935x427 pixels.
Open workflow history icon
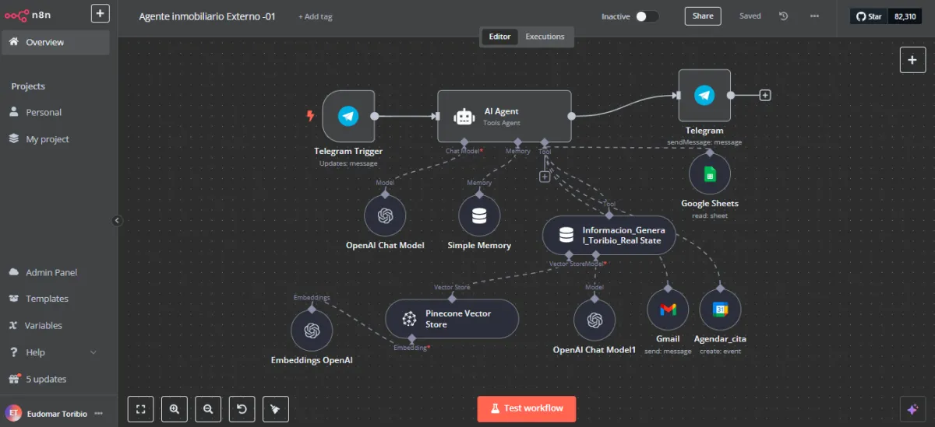tap(784, 16)
